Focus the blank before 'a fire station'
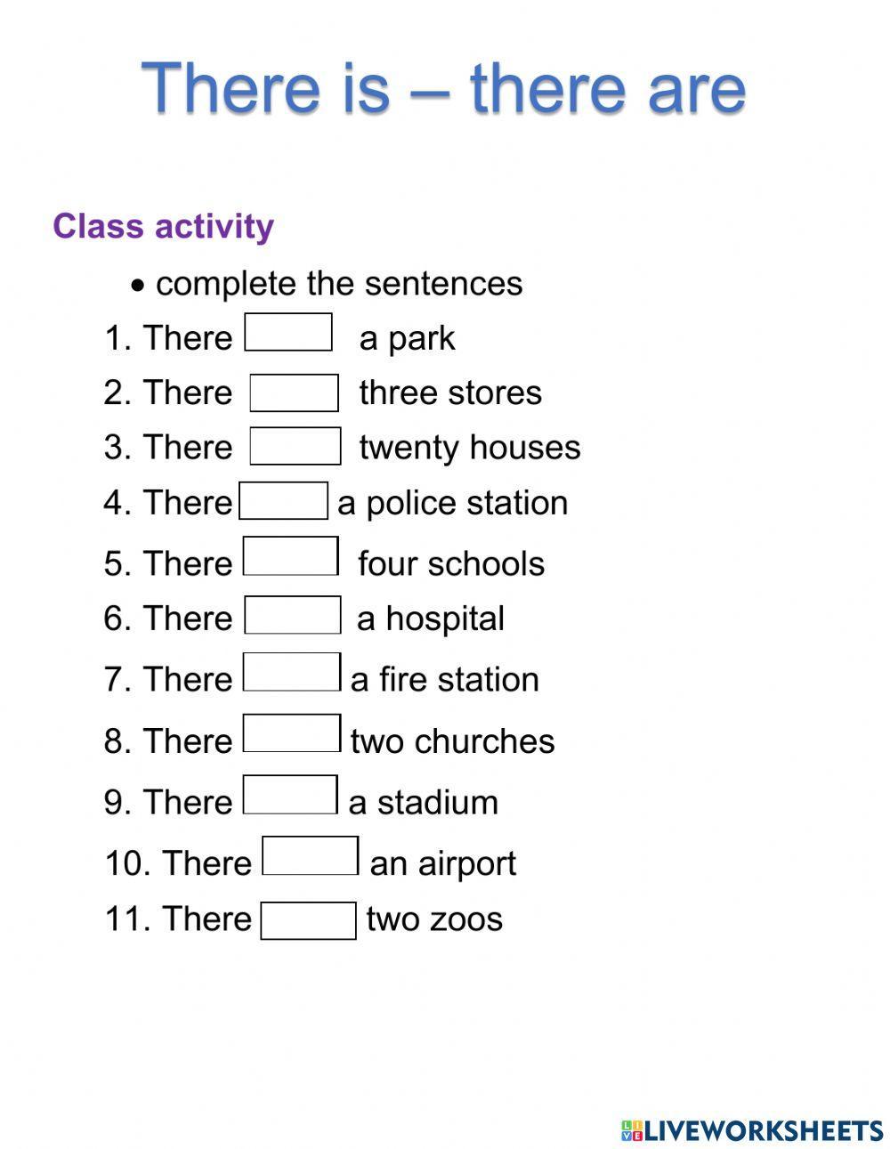This screenshot has width=890, height=1149. point(291,673)
